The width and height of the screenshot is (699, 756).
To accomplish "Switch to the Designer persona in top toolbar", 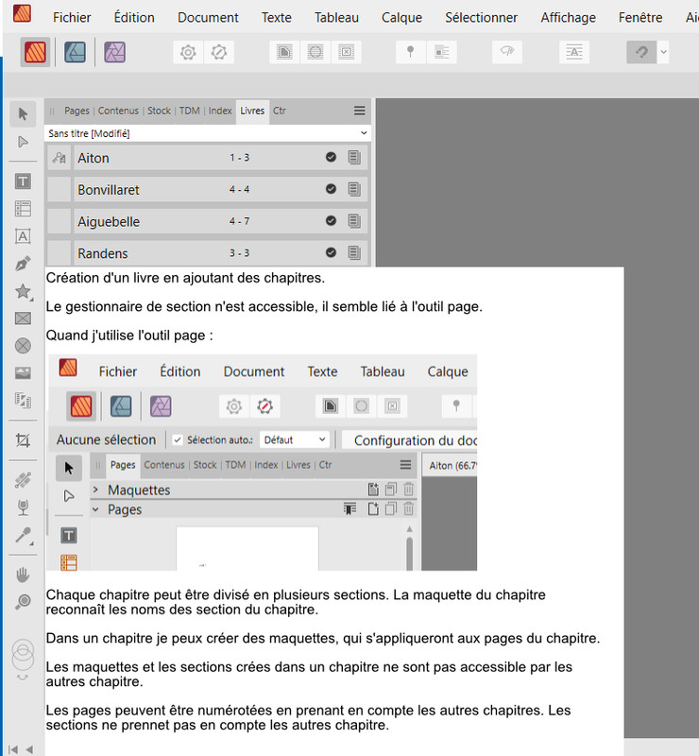I will pyautogui.click(x=75, y=52).
